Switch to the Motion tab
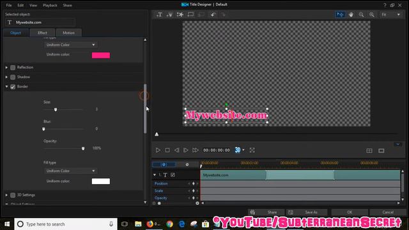The image size is (409, 230). coord(68,33)
